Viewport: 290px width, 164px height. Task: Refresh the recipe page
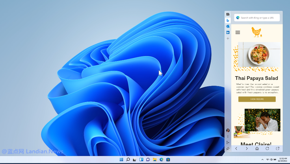point(267,149)
